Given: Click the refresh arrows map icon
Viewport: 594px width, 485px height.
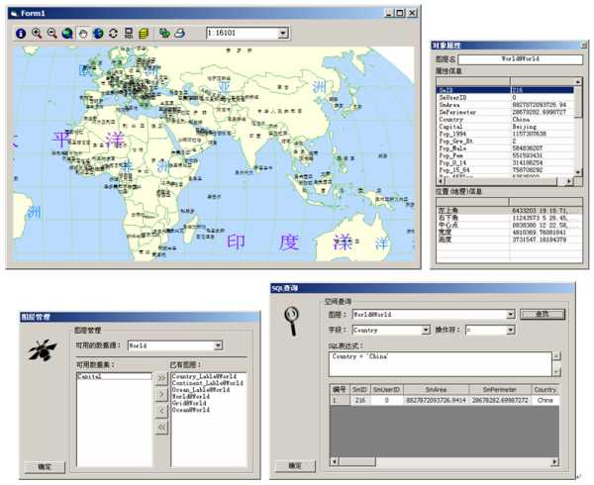Looking at the screenshot, I should coord(113,34).
